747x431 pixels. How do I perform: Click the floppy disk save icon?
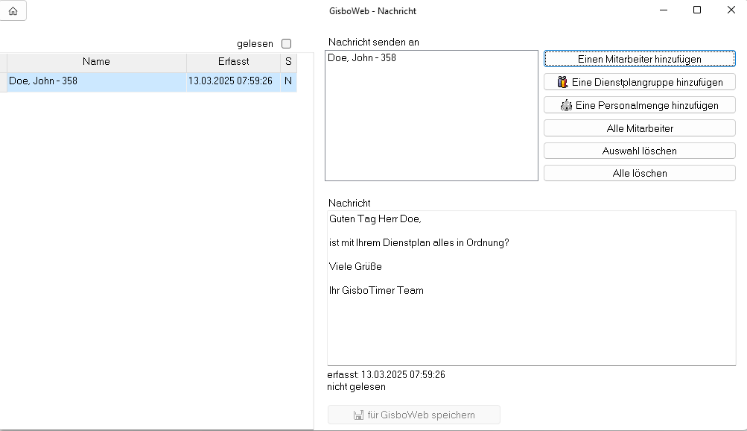358,415
